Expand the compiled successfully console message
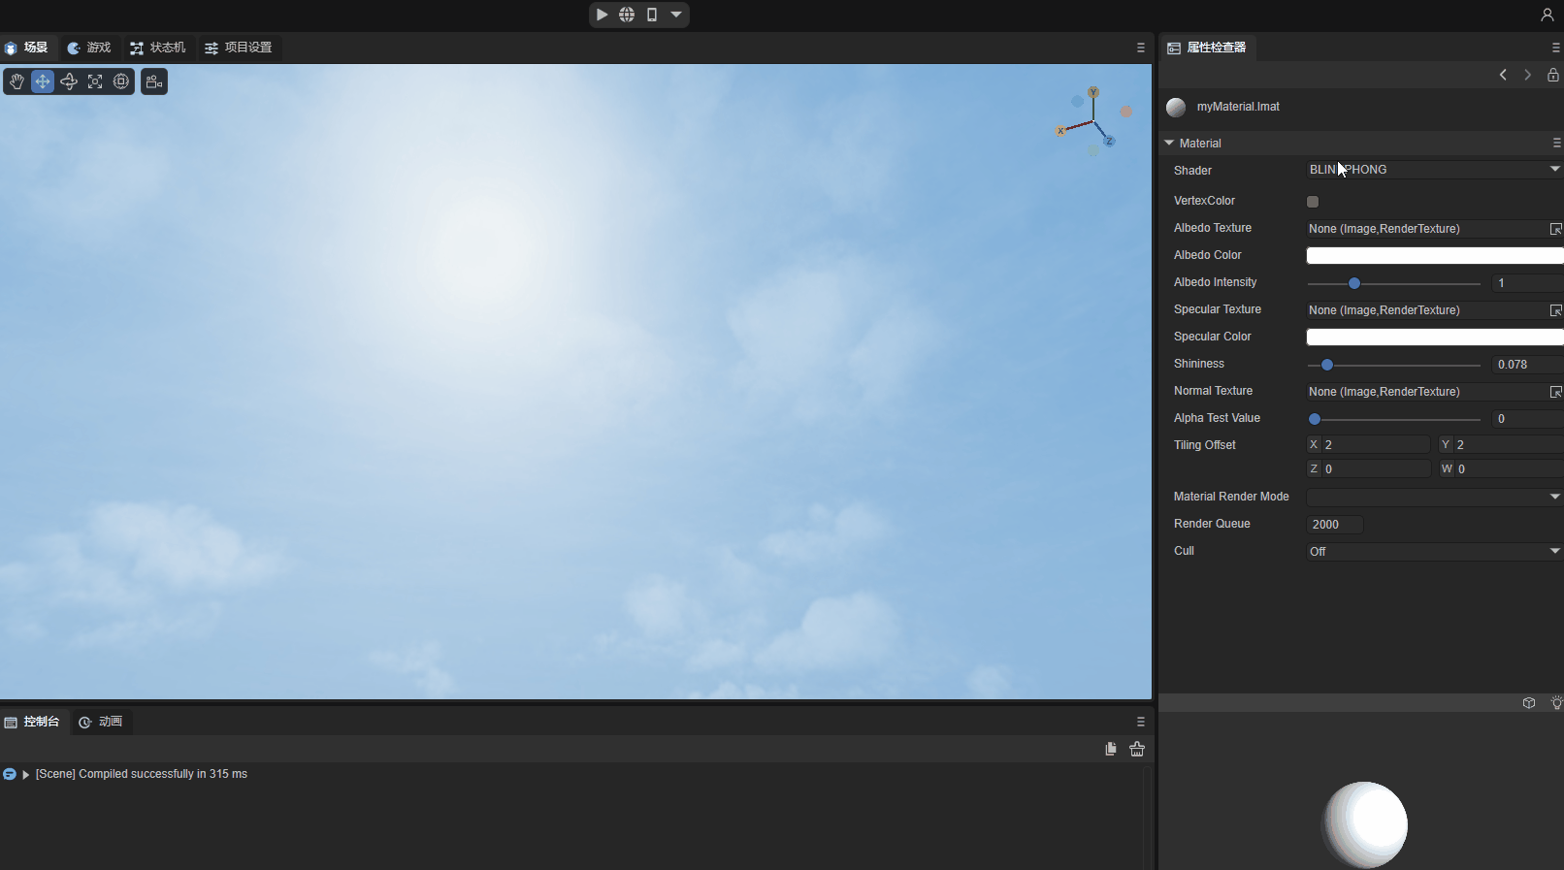This screenshot has width=1564, height=870. point(26,775)
